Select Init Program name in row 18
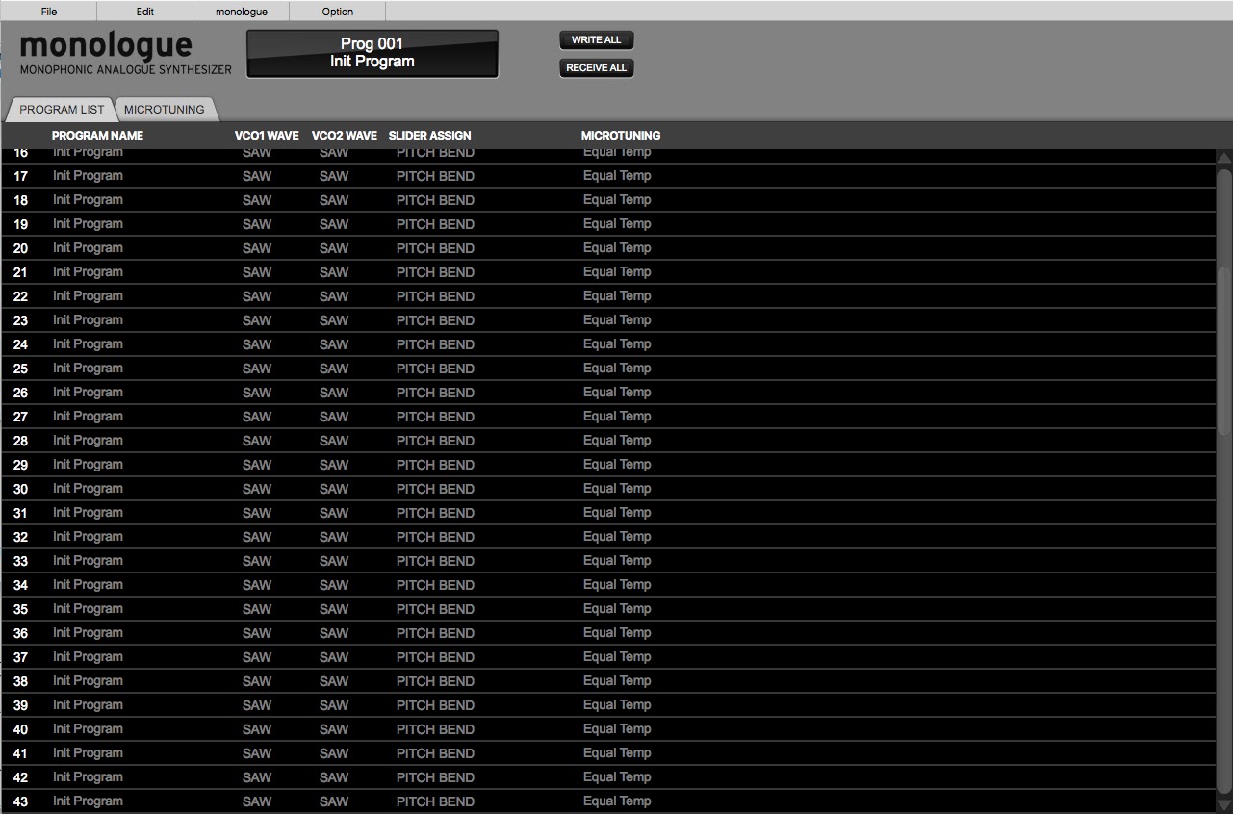 coord(88,200)
